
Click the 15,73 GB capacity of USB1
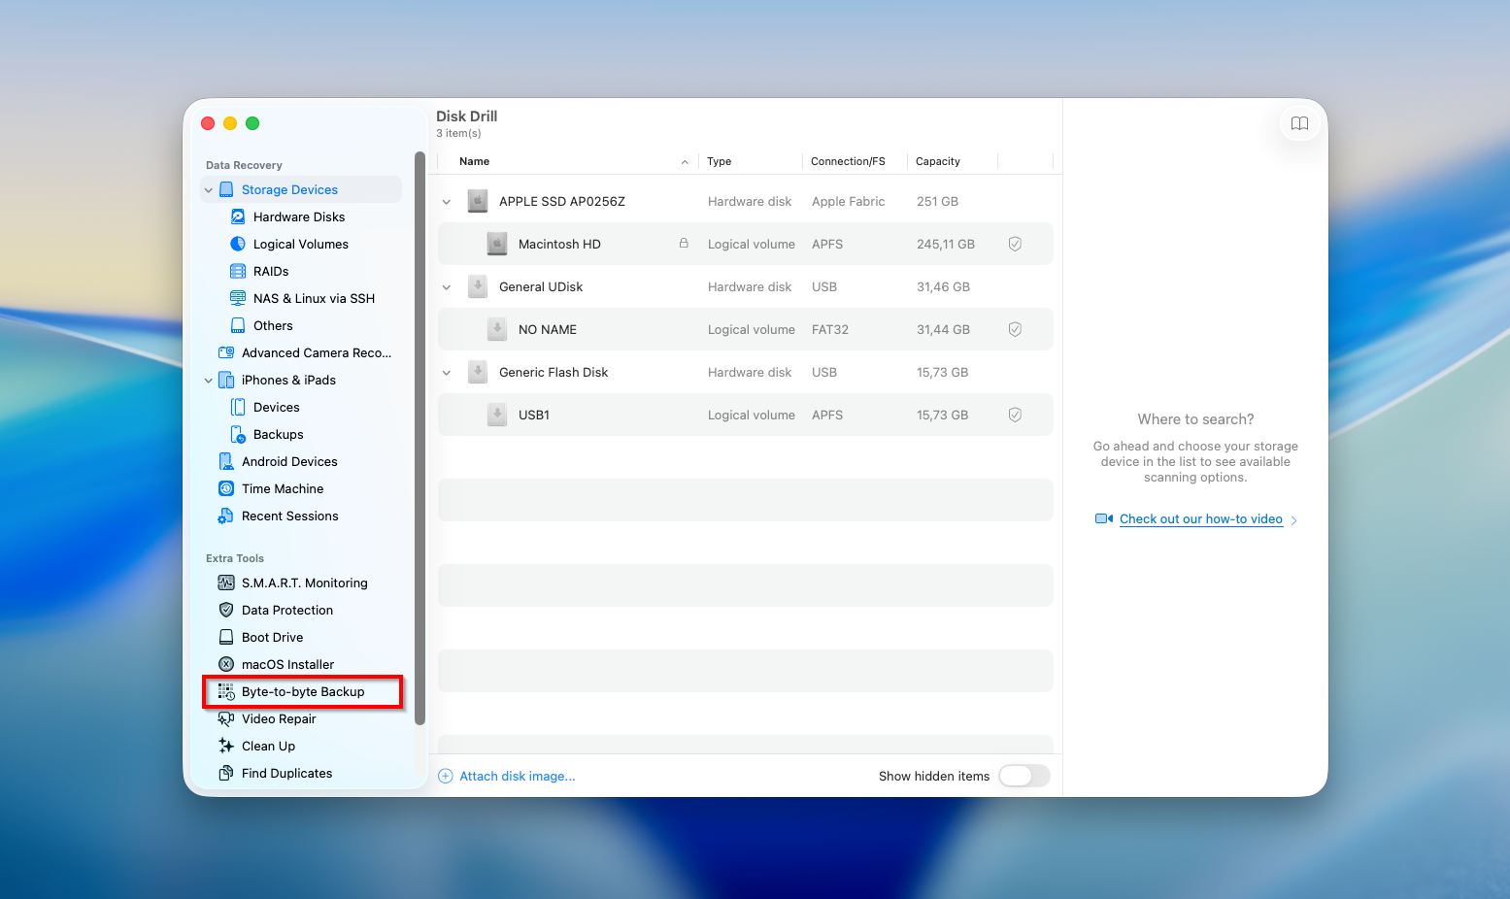pos(943,415)
